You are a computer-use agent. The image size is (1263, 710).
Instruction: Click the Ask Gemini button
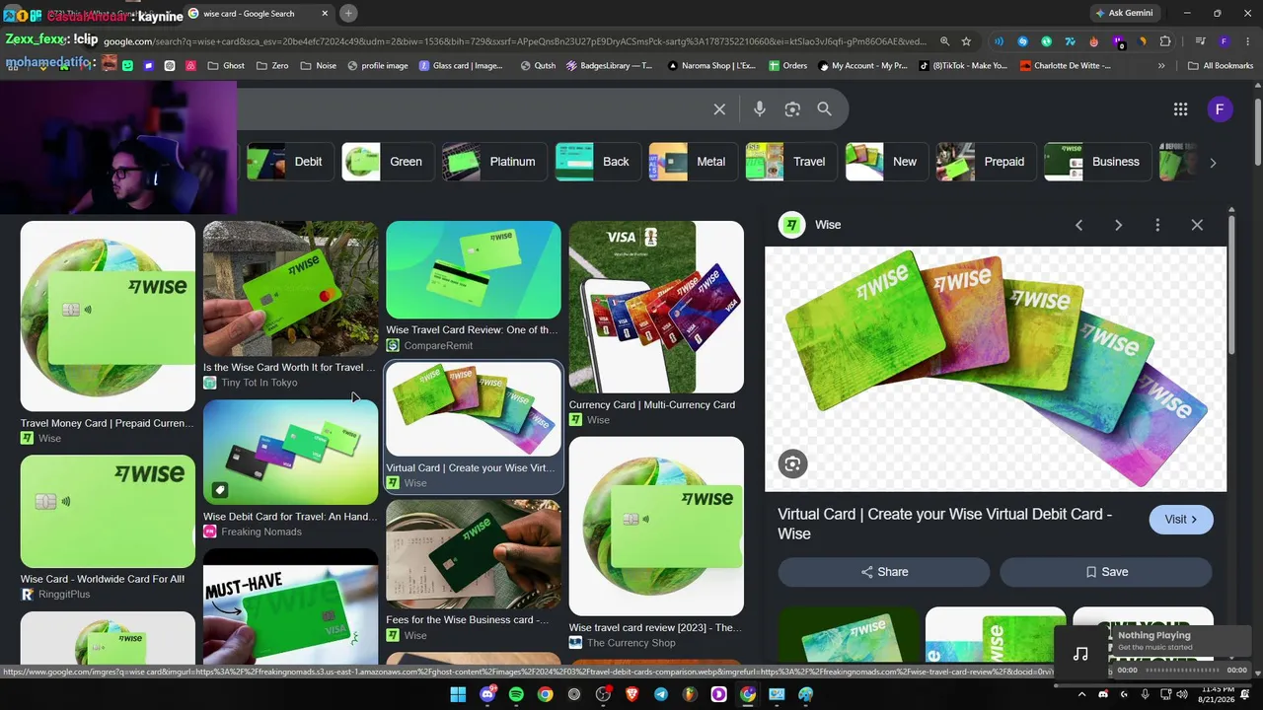click(1128, 13)
